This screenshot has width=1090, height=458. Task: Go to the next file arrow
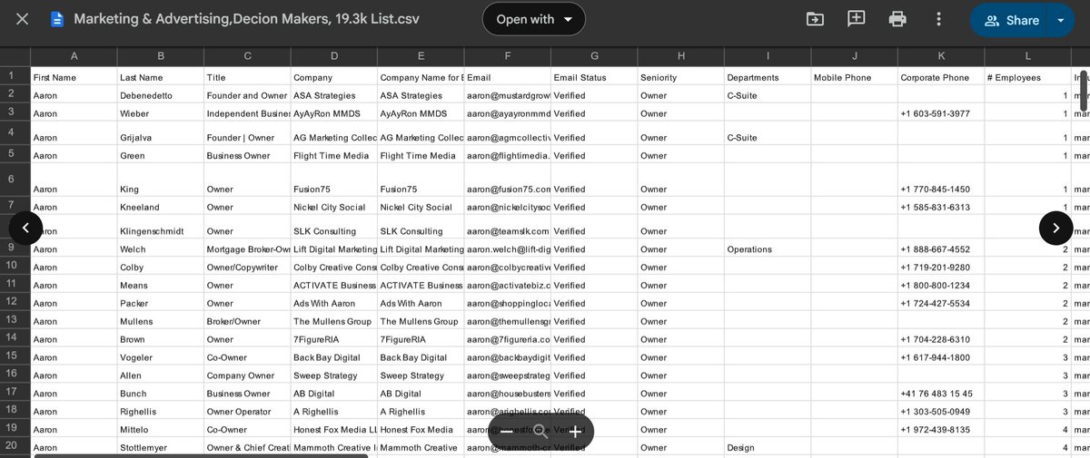click(1055, 228)
